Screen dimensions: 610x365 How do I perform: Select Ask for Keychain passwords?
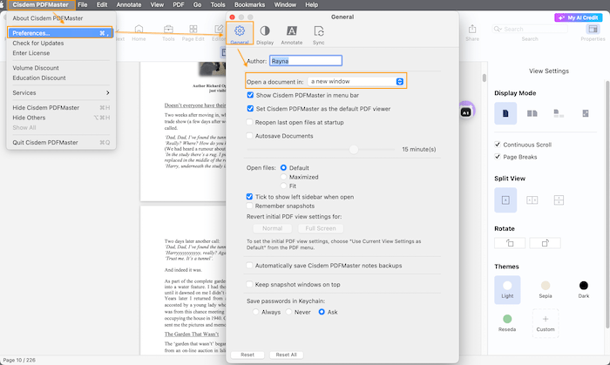pyautogui.click(x=322, y=312)
